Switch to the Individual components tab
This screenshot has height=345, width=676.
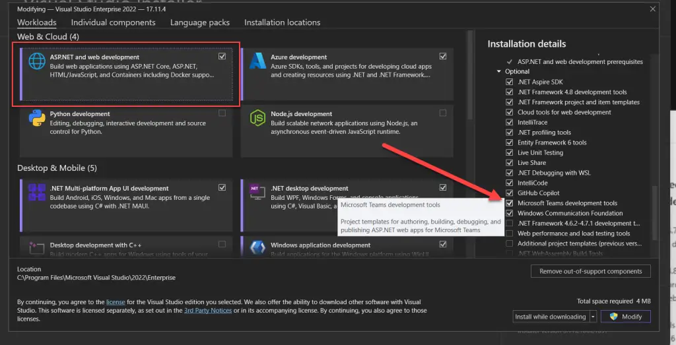(x=113, y=22)
